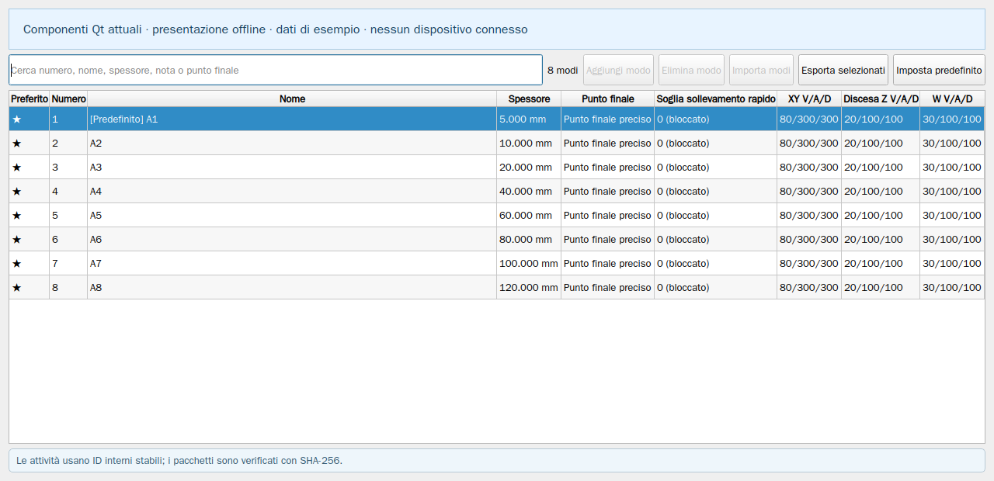Click number cell '8' in row A8
The height and width of the screenshot is (481, 994).
pyautogui.click(x=68, y=288)
